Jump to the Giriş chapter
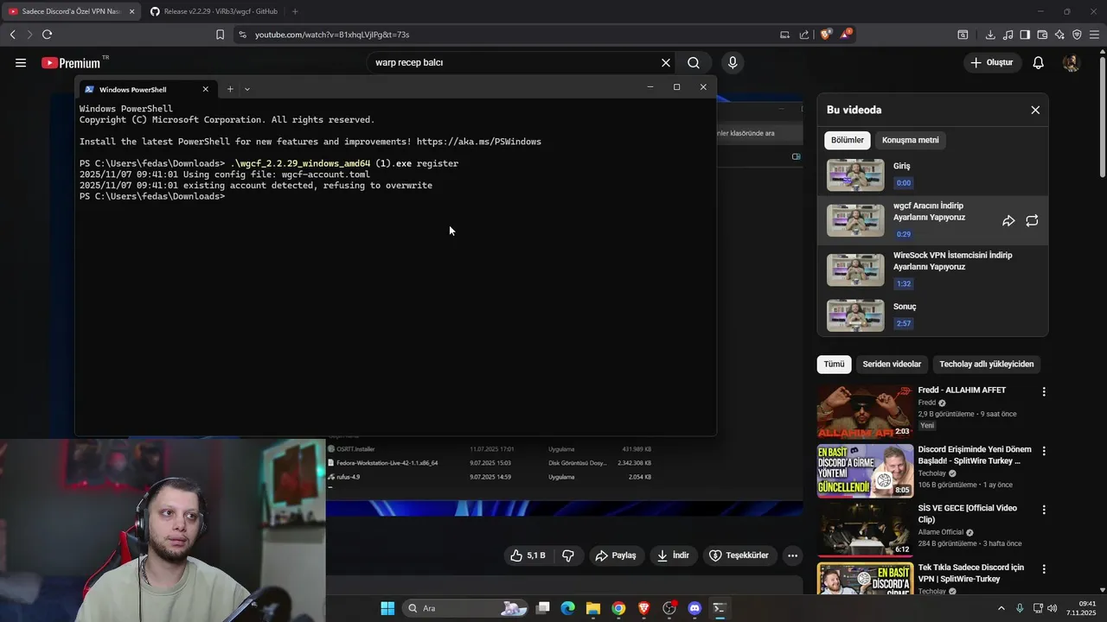 pos(932,175)
